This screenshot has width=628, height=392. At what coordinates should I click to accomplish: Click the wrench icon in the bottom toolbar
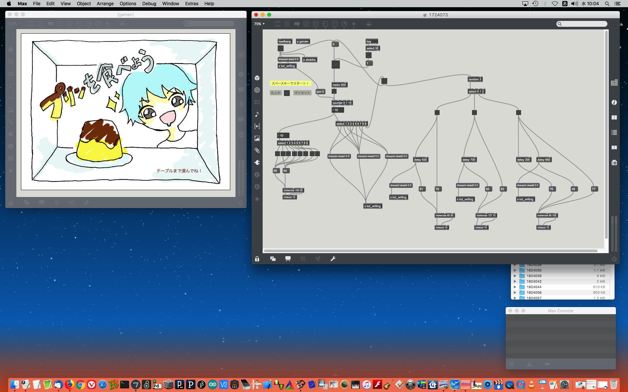[333, 259]
